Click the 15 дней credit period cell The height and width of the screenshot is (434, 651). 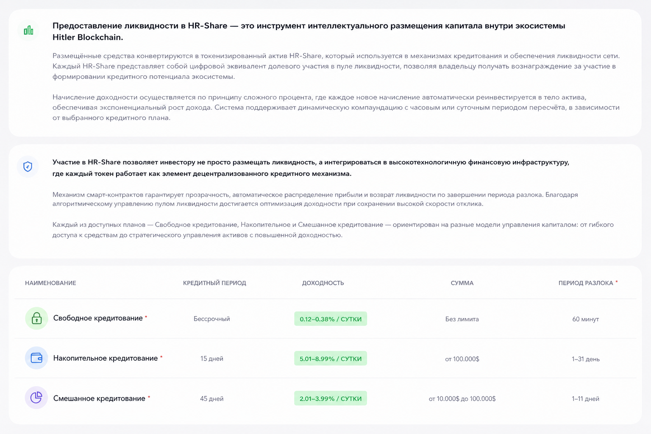[x=212, y=359]
